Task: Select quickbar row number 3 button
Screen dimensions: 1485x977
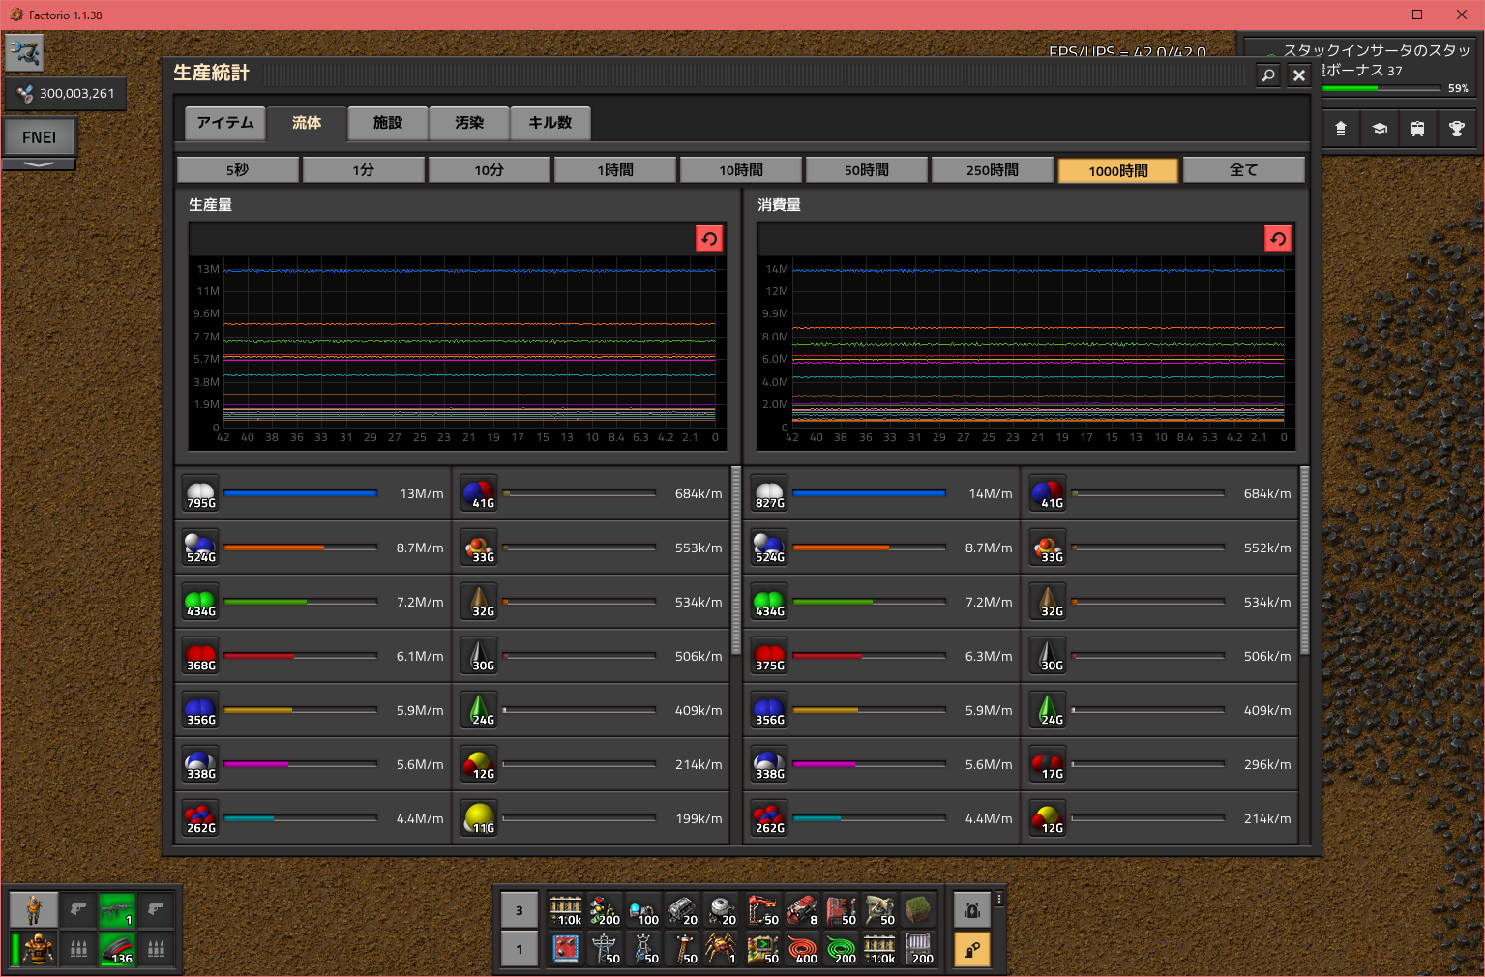Action: tap(520, 910)
